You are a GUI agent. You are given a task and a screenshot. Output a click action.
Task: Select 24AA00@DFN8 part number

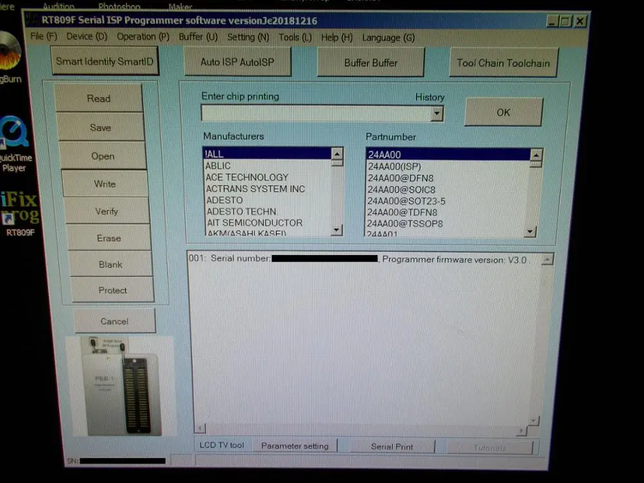448,178
